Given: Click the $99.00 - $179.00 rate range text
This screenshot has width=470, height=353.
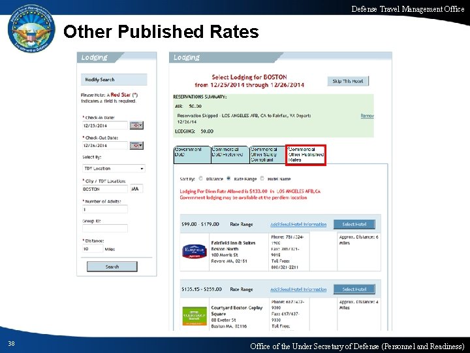Looking at the screenshot, I should [x=200, y=224].
